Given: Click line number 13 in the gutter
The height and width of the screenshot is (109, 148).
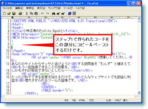Looking at the screenshot, I should click(8, 64).
